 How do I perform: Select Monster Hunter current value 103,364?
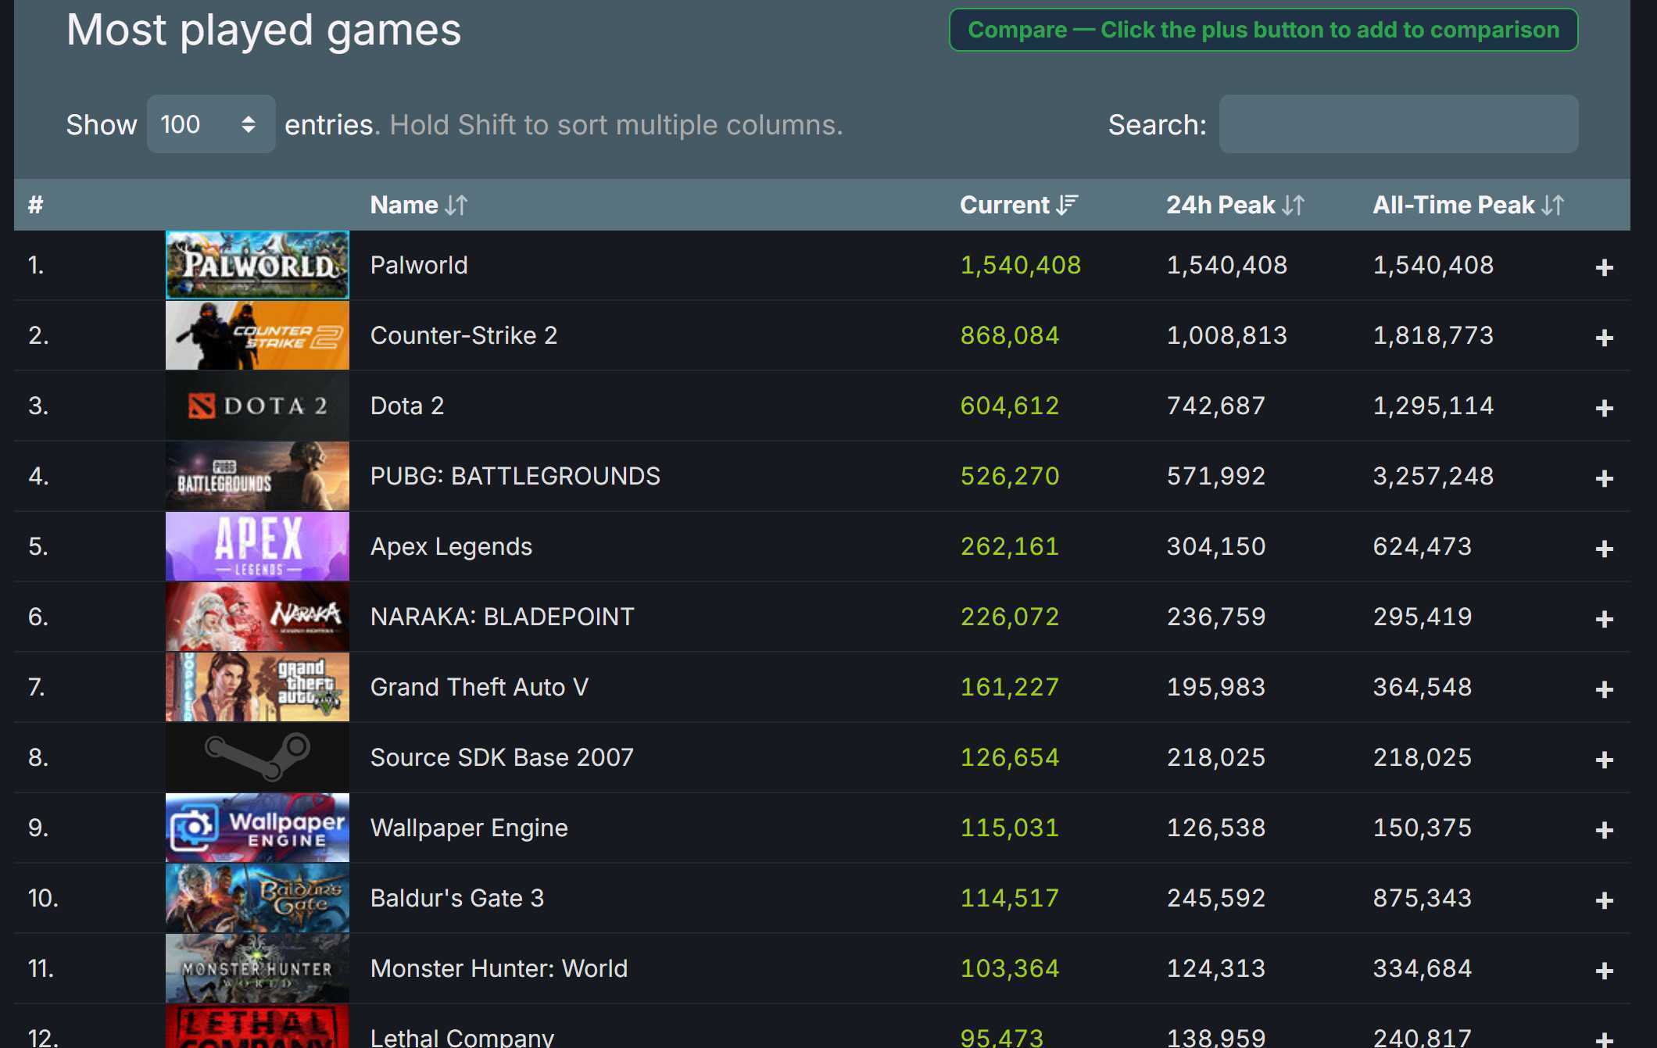tap(1010, 968)
